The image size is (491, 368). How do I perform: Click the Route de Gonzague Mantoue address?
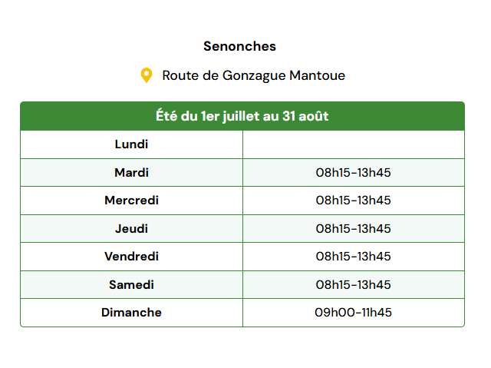click(254, 75)
